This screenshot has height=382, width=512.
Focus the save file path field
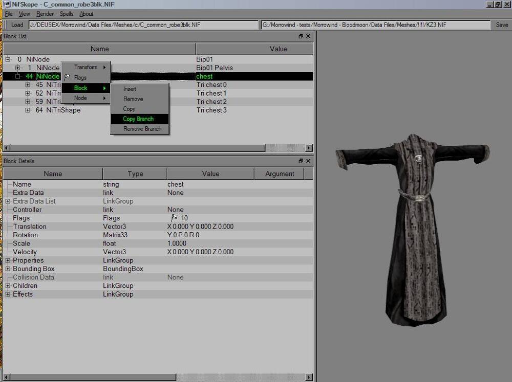[x=376, y=25]
